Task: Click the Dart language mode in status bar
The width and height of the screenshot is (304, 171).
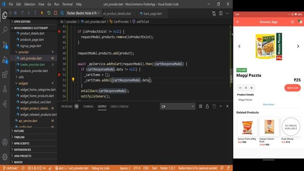Action: (154, 168)
